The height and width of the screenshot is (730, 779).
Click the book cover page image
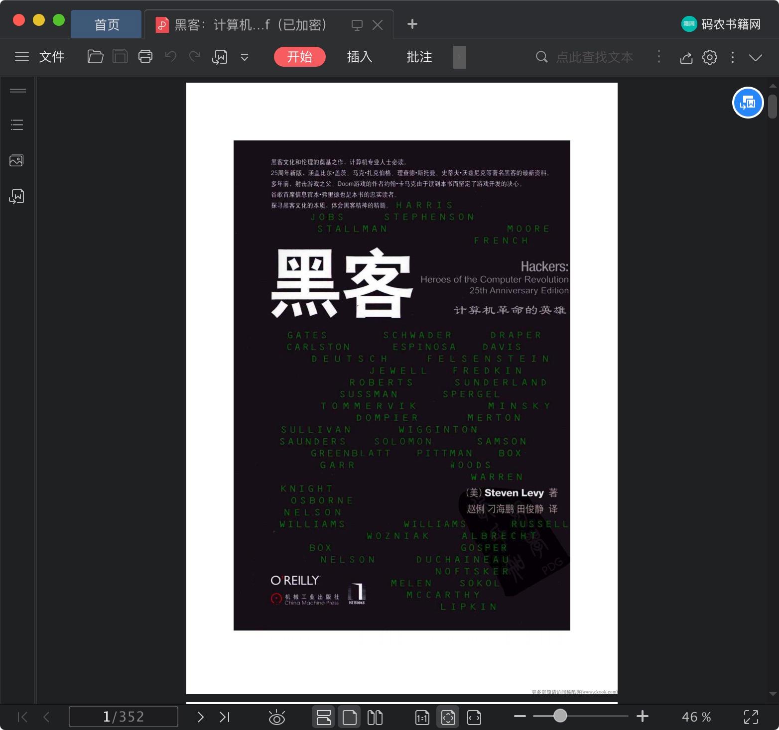coord(402,385)
